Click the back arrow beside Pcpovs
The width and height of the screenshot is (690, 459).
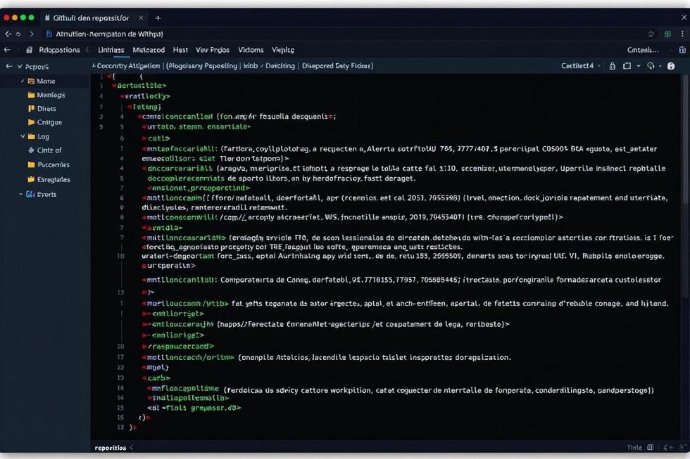click(x=8, y=66)
